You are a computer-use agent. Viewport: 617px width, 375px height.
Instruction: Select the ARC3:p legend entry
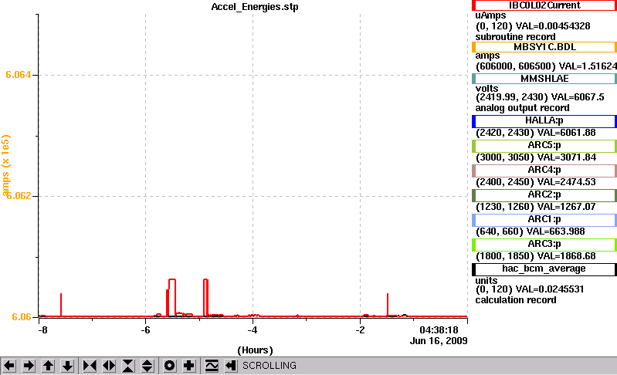[544, 245]
